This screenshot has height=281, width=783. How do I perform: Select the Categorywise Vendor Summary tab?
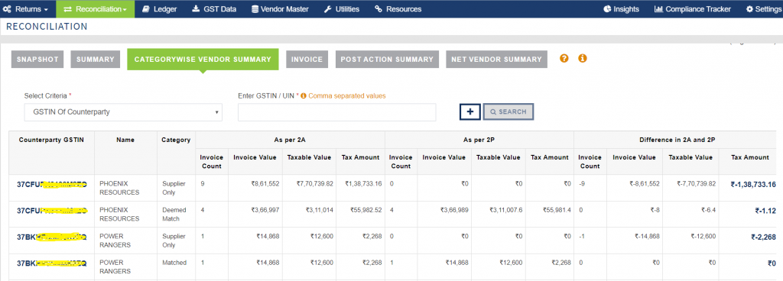point(203,60)
